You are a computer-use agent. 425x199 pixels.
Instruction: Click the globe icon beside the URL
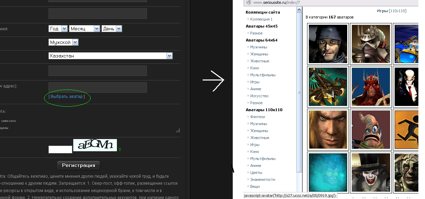248,2
